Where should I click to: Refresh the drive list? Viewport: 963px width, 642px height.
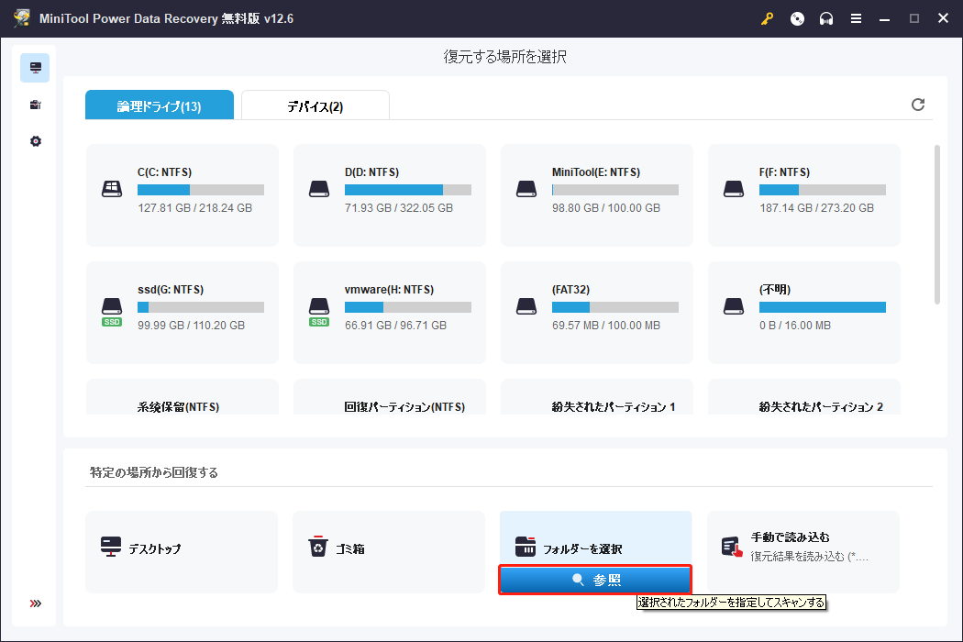(917, 105)
